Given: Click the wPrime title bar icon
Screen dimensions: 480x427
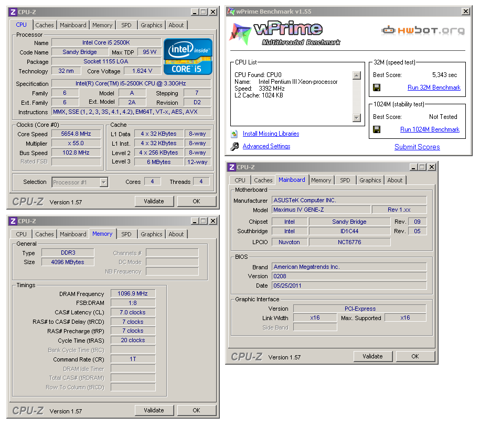Looking at the screenshot, I should (231, 12).
